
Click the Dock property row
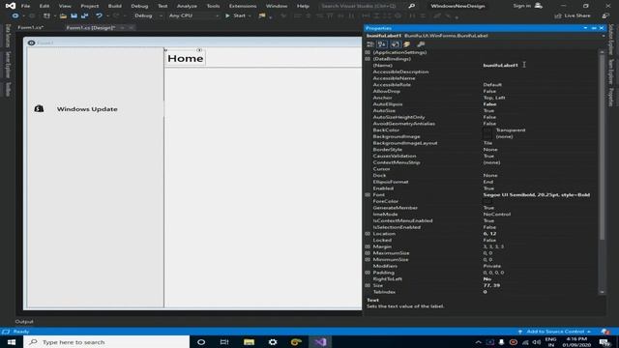tap(481, 175)
